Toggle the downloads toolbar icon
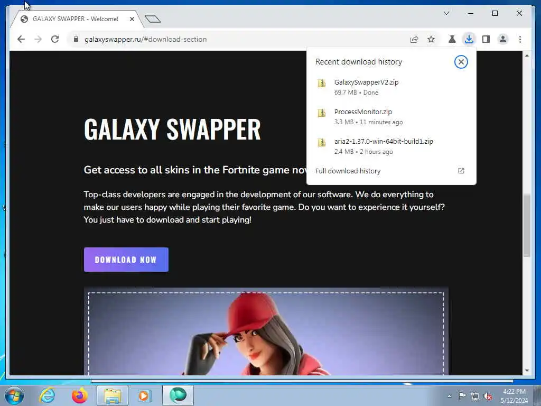 point(469,39)
